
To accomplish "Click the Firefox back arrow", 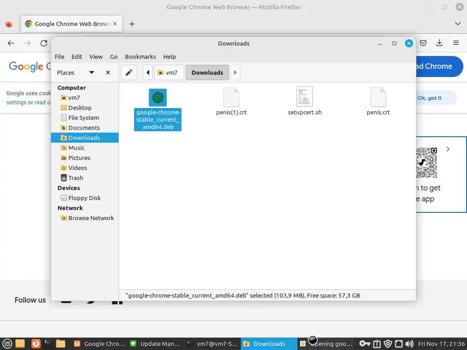I will tap(11, 43).
